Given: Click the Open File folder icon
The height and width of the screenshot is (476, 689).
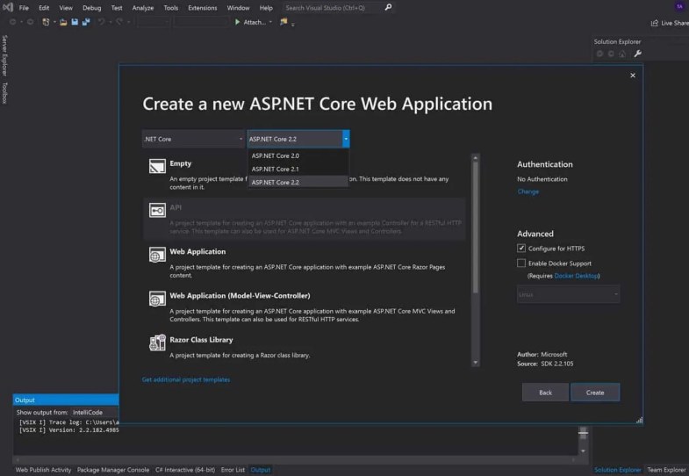Looking at the screenshot, I should 63,22.
